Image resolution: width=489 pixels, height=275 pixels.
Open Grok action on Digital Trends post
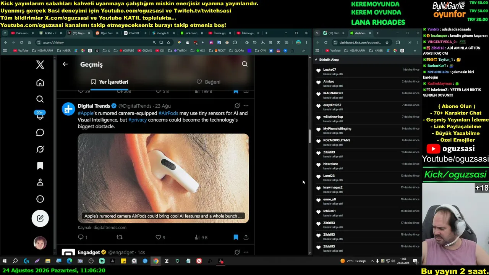[237, 106]
